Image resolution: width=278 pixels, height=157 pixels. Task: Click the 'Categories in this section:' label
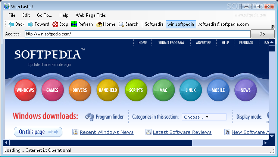point(156,117)
